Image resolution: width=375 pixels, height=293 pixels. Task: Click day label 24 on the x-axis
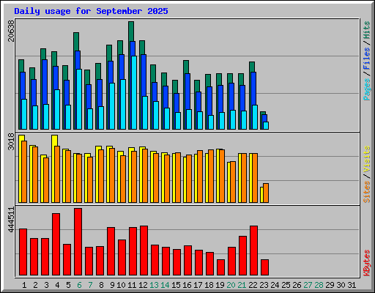click(275, 285)
